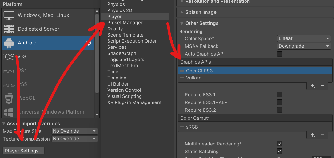Open Scene Template settings category
The image size is (334, 158).
[x=125, y=35]
